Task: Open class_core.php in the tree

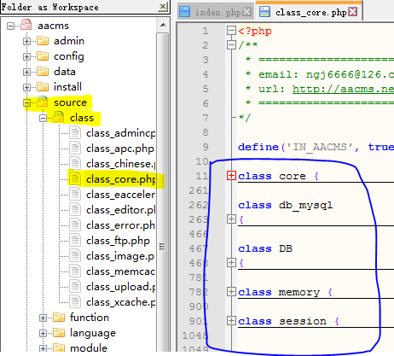Action: pos(121,179)
